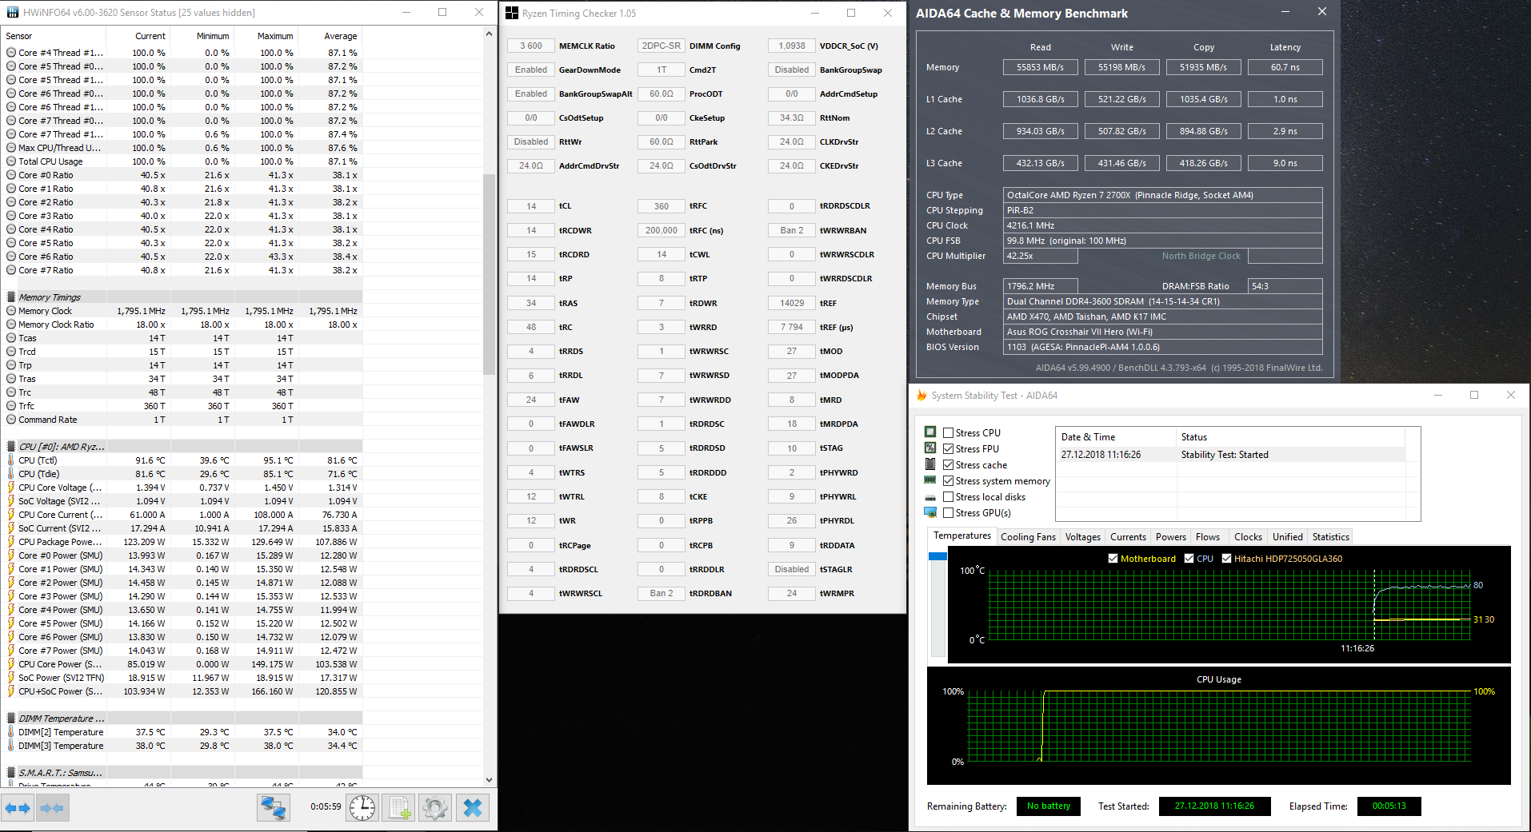
Task: Click the S.M.A.R.T. Samsung section chip icon
Action: tap(11, 773)
